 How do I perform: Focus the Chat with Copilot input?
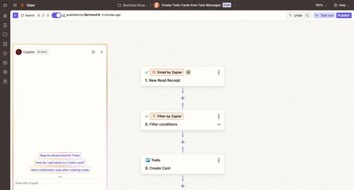tap(60, 183)
